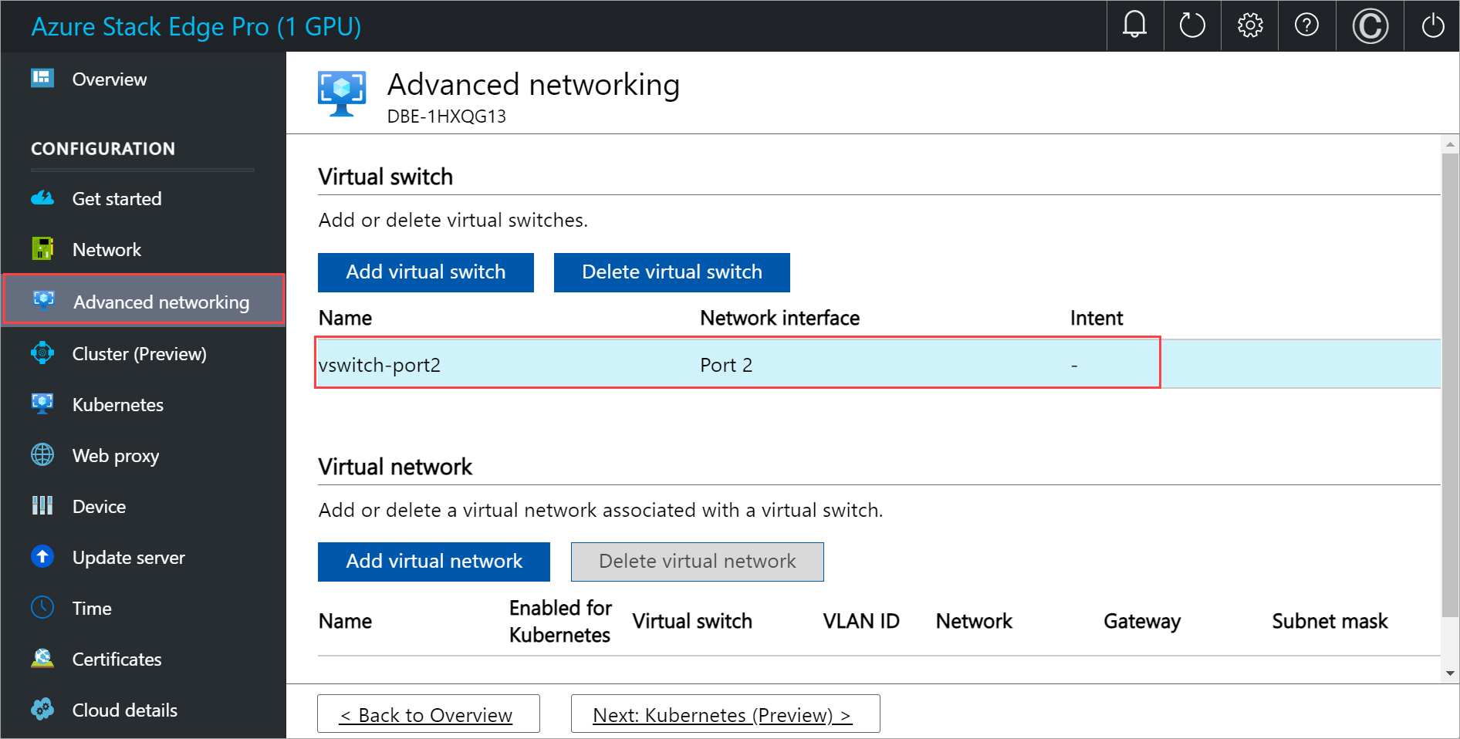Click the power icon in top bar
This screenshot has width=1460, height=739.
click(1431, 25)
